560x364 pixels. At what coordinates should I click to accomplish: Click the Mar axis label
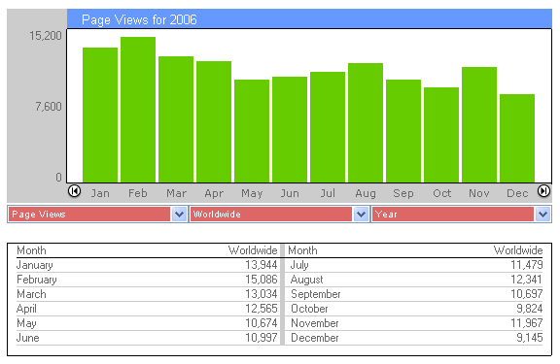176,193
